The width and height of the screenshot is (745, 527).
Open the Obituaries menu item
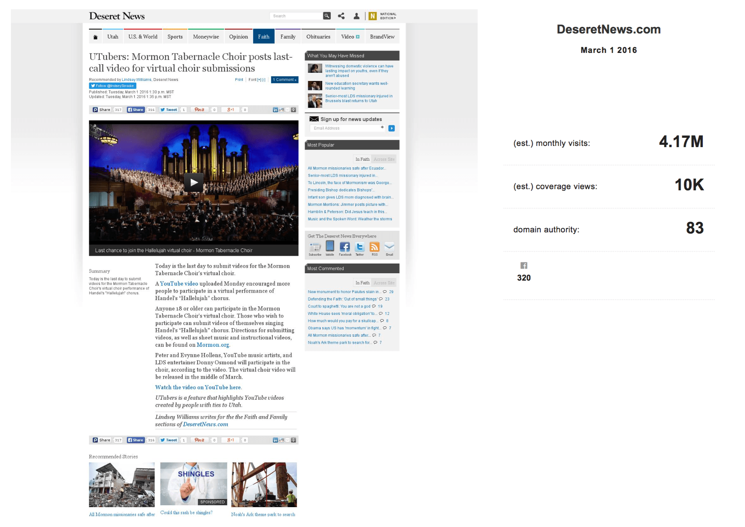pyautogui.click(x=318, y=36)
